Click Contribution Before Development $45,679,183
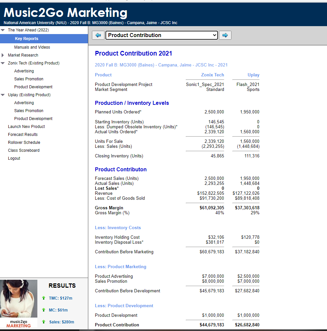327x331 pixels. coord(212,291)
